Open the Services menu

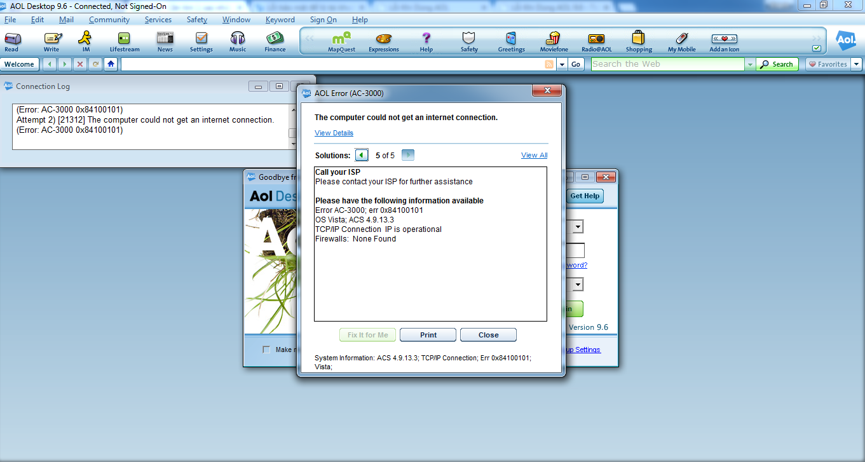pyautogui.click(x=158, y=20)
